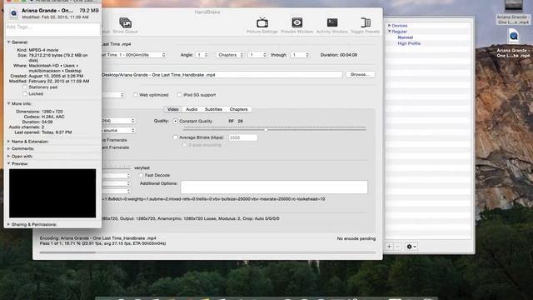Click the Toggle Presets toolbar icon

[366, 22]
